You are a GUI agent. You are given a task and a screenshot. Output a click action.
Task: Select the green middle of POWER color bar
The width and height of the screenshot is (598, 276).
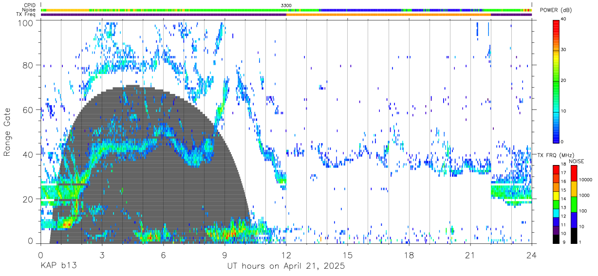point(556,80)
